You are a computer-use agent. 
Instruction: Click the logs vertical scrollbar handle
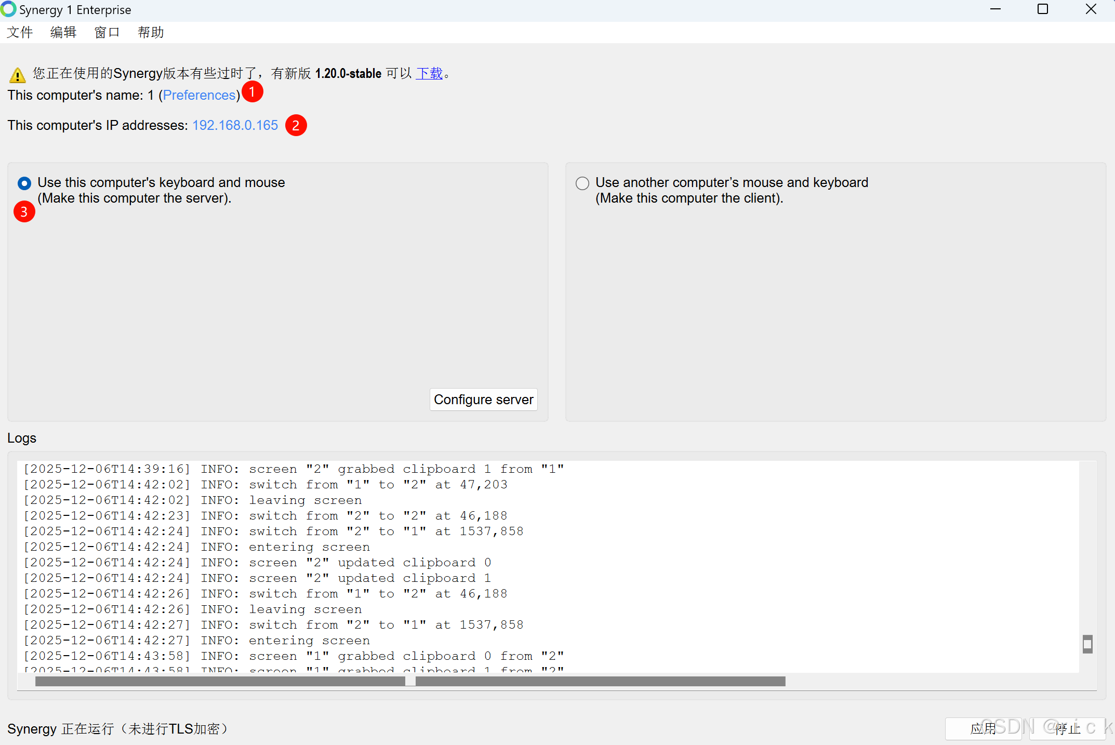point(1087,644)
